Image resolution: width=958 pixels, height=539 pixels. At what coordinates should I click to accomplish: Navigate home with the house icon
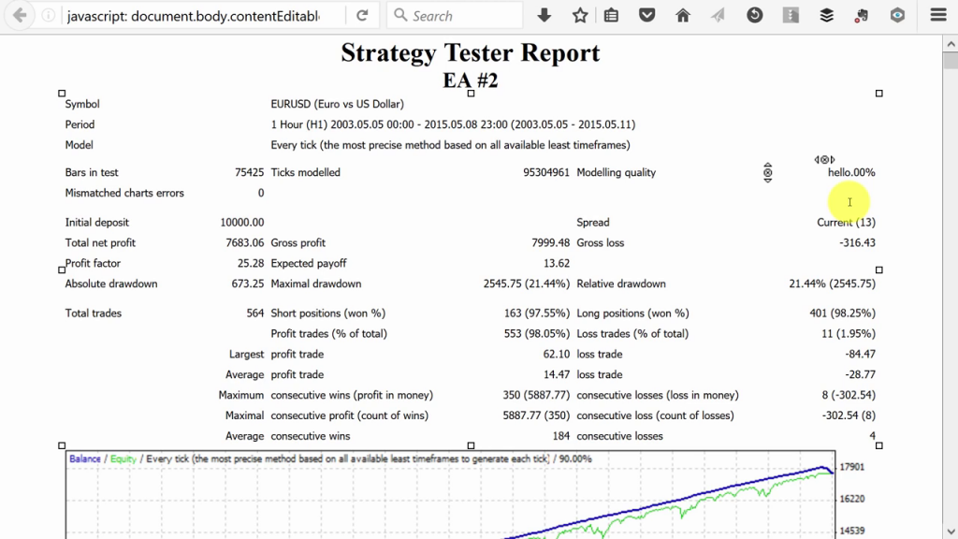coord(682,15)
